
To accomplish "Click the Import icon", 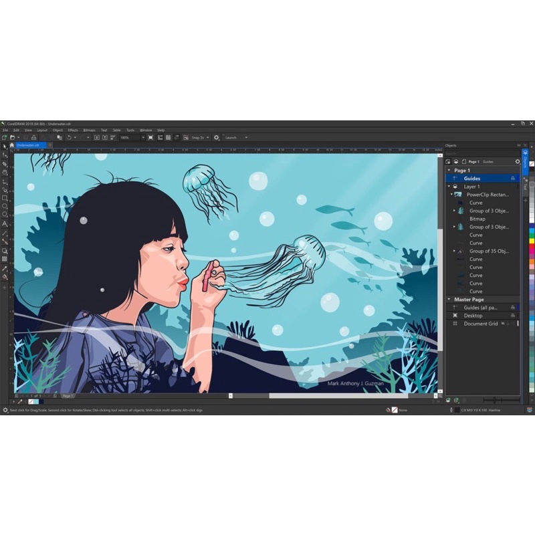I will coord(96,138).
